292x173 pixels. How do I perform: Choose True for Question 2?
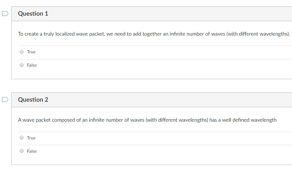pyautogui.click(x=22, y=138)
